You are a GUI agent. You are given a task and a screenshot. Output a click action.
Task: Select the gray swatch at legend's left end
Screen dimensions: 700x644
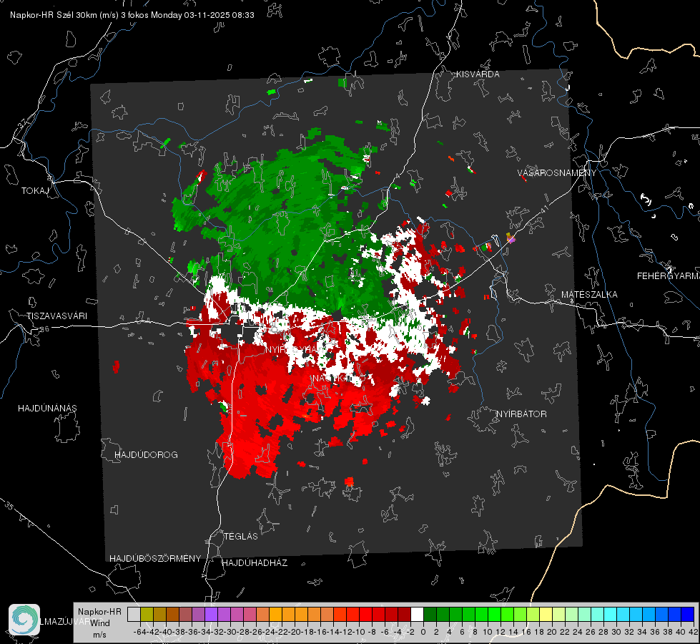[134, 614]
